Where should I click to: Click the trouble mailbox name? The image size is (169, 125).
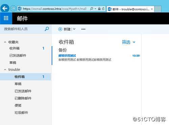(x=14, y=69)
